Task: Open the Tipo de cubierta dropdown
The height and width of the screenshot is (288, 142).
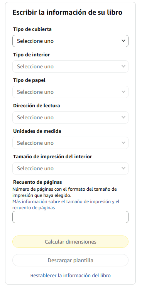Action: pos(70,41)
